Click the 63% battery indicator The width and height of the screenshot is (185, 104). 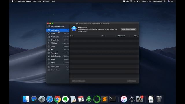point(137,1)
